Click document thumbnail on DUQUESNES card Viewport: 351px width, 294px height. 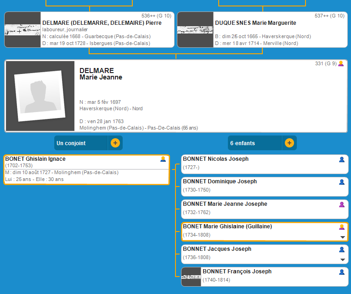195,30
